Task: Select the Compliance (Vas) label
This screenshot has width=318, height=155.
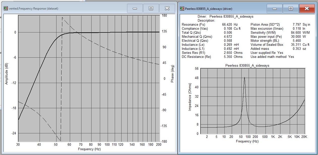Action: 195,29
